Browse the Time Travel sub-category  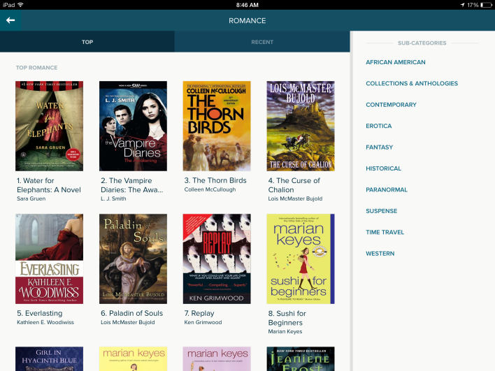tap(384, 232)
